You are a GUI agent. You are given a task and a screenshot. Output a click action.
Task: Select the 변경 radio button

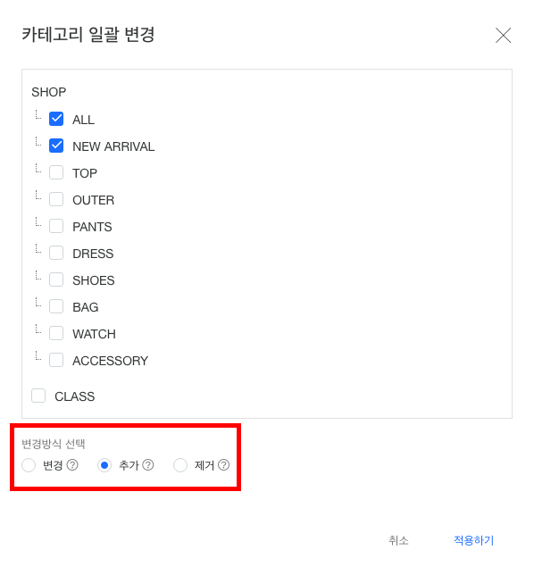pyautogui.click(x=29, y=465)
